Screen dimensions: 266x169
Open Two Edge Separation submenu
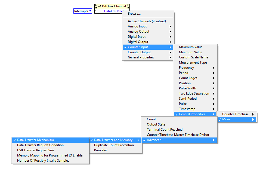195,93
